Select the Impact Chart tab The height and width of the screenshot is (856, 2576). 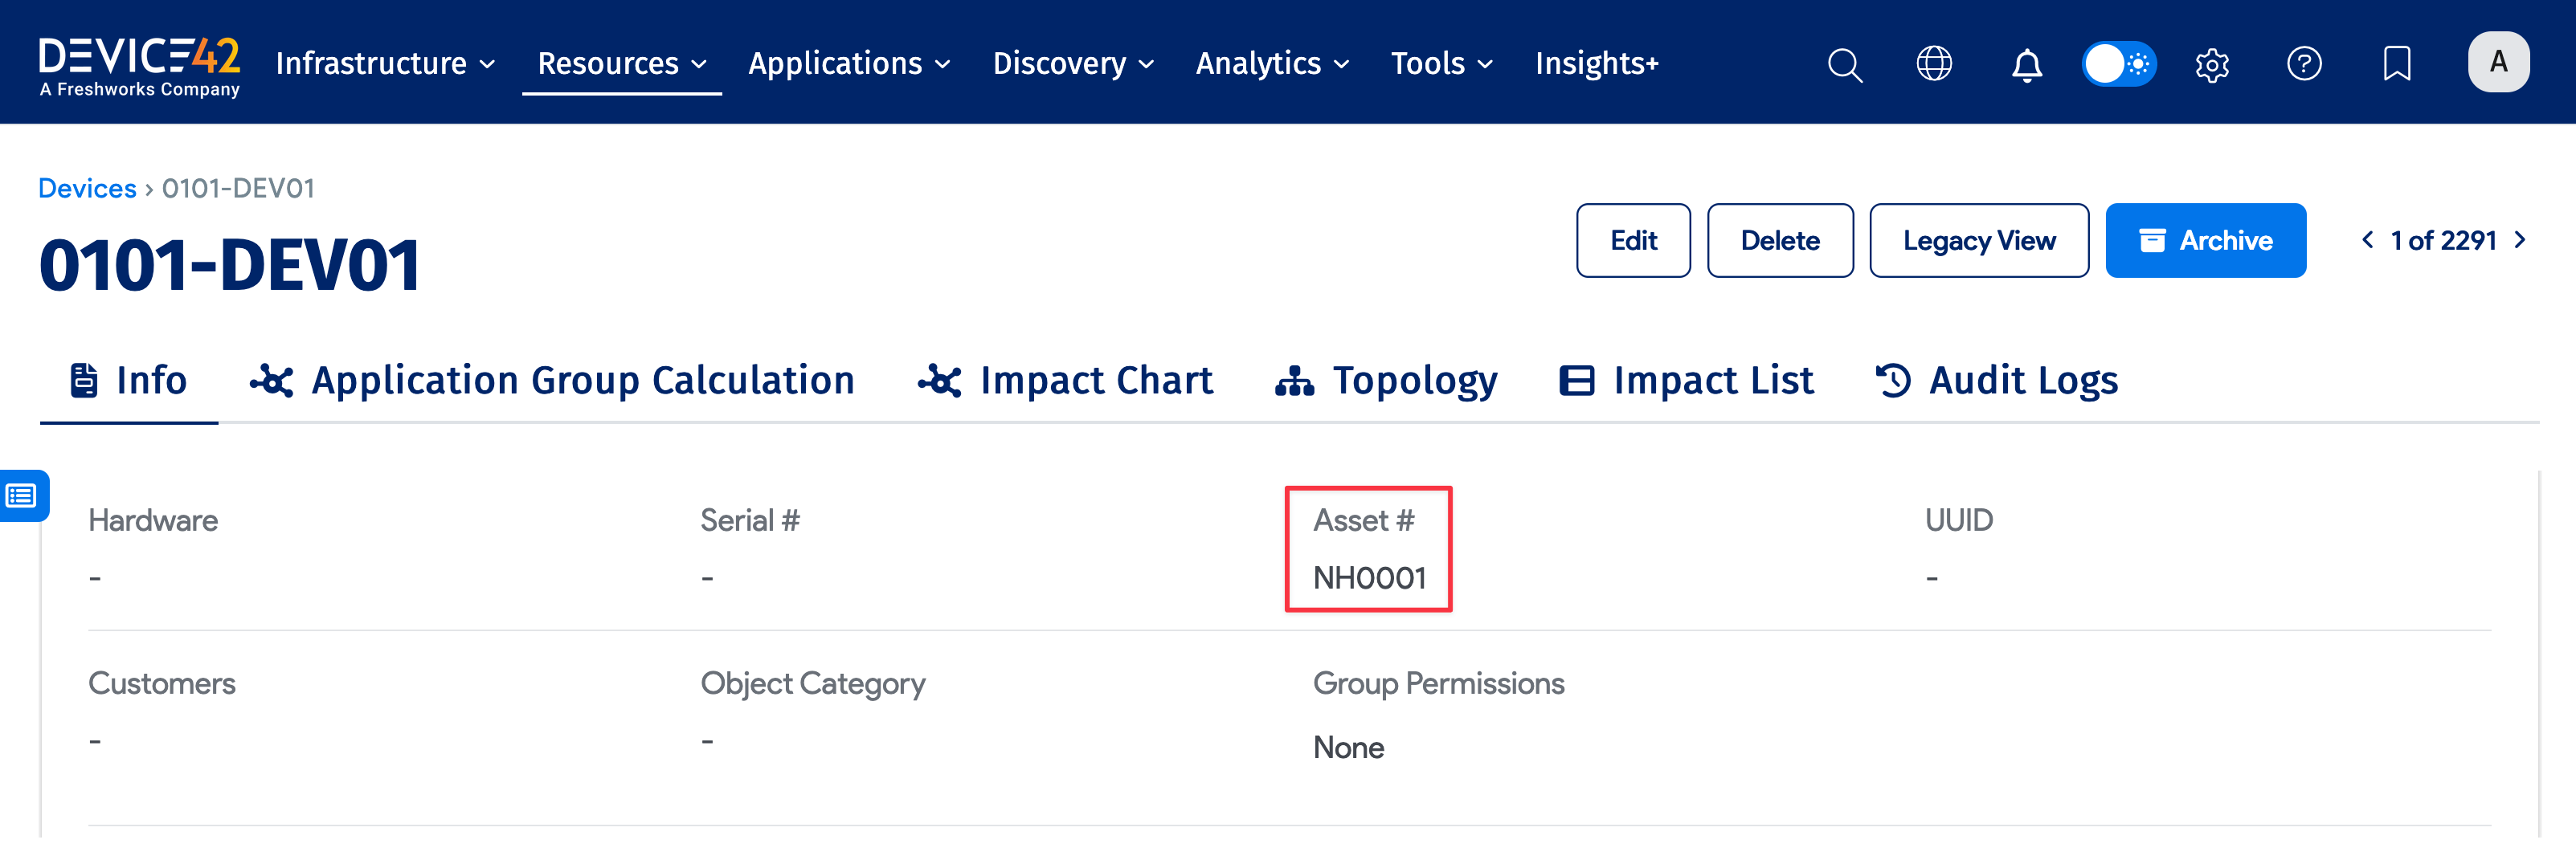1066,380
